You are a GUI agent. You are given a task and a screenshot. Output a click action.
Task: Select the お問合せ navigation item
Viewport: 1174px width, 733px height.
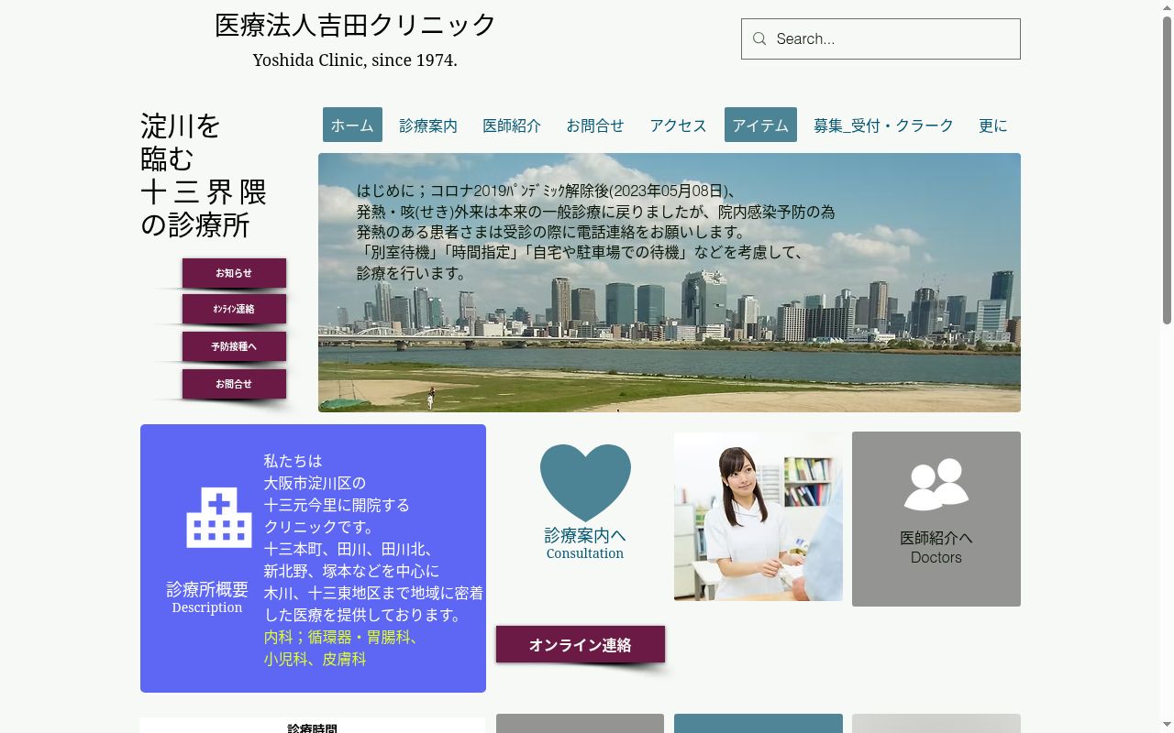595,125
